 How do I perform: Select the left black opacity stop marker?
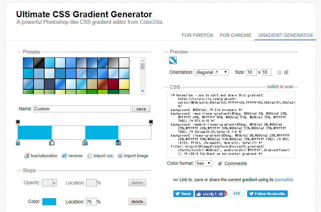(18, 122)
